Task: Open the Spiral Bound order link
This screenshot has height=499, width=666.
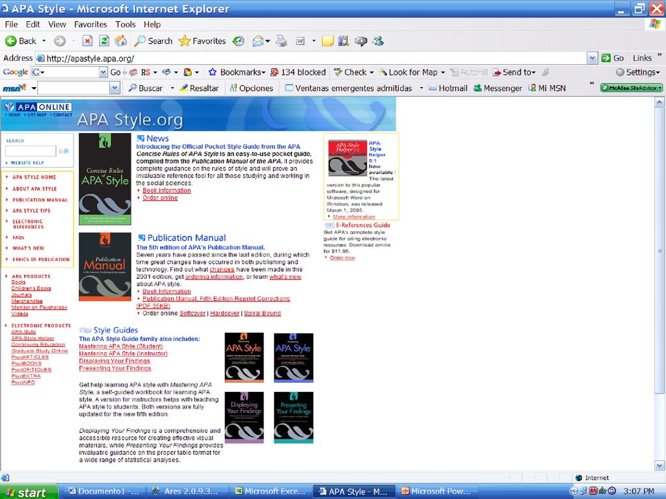Action: click(x=262, y=313)
